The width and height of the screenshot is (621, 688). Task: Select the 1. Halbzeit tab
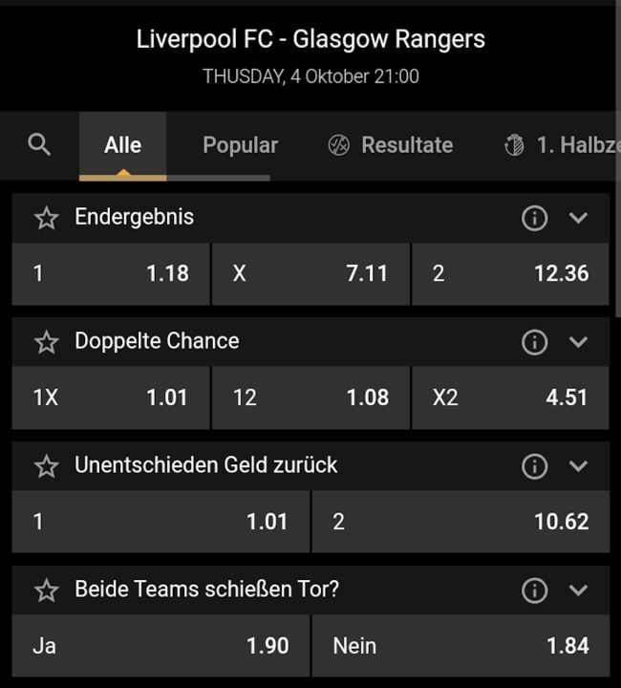[562, 145]
